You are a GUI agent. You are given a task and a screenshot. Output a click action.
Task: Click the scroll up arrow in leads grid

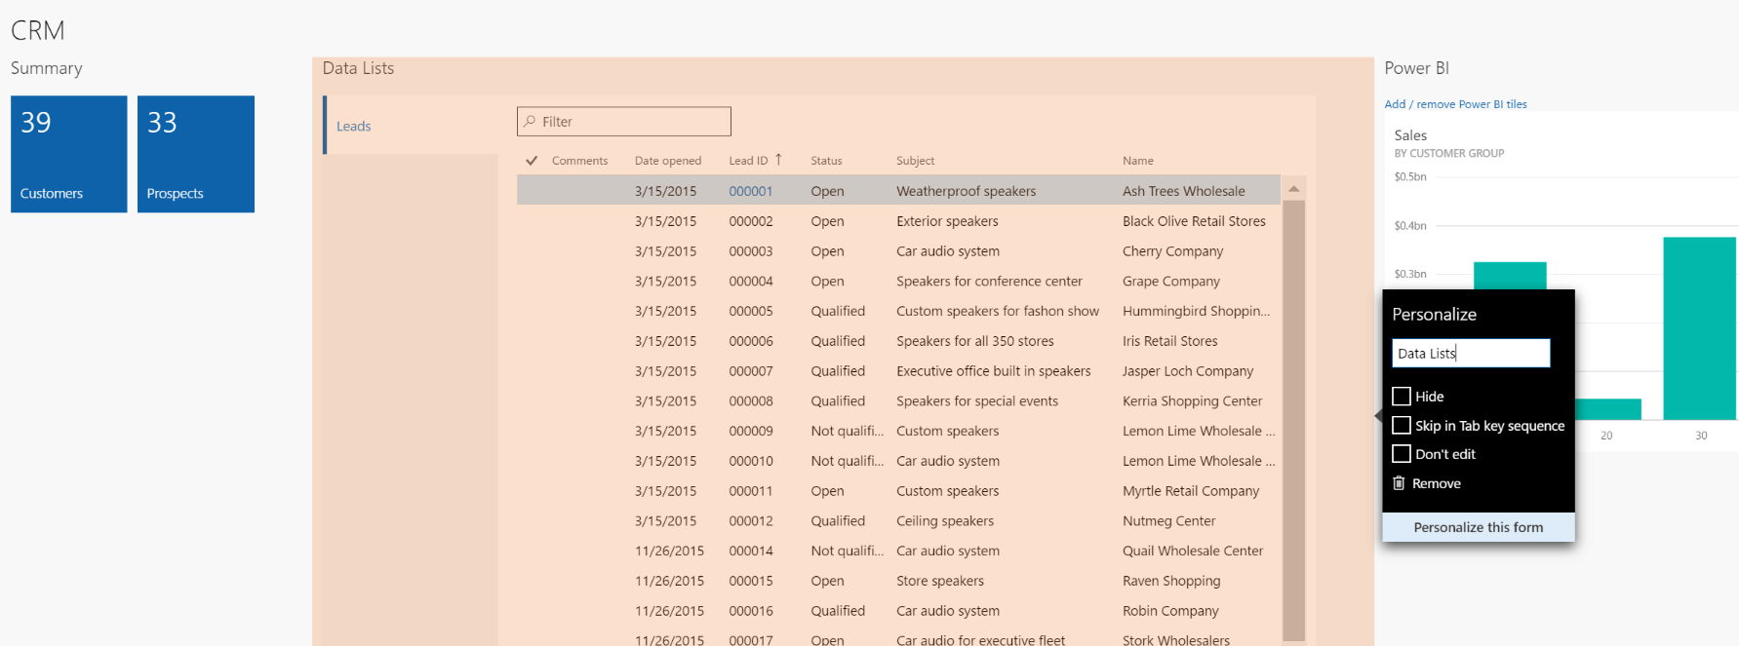click(x=1293, y=189)
